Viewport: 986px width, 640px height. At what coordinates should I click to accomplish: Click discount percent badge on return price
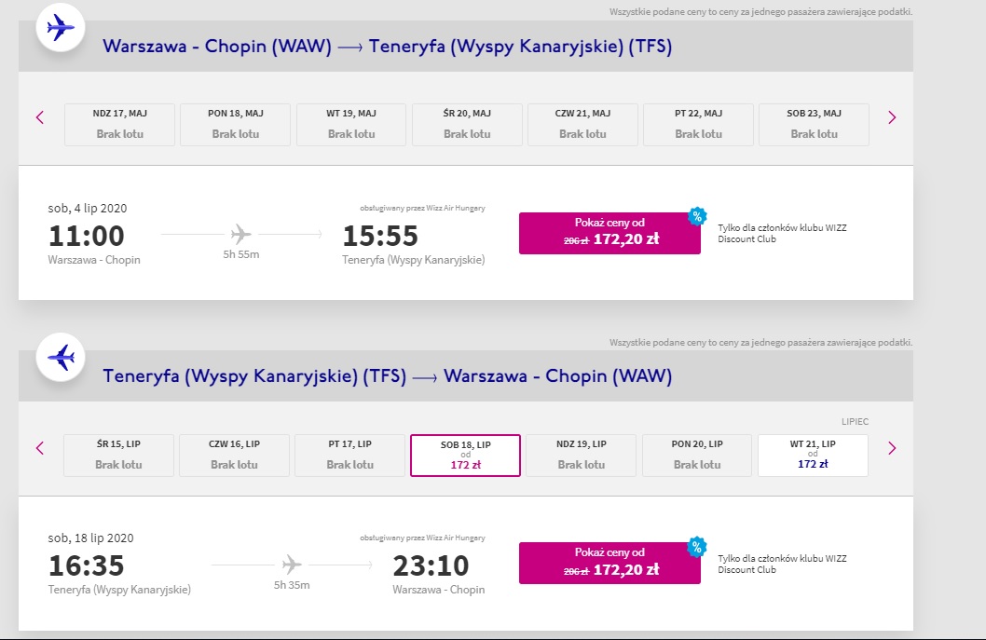pyautogui.click(x=697, y=546)
